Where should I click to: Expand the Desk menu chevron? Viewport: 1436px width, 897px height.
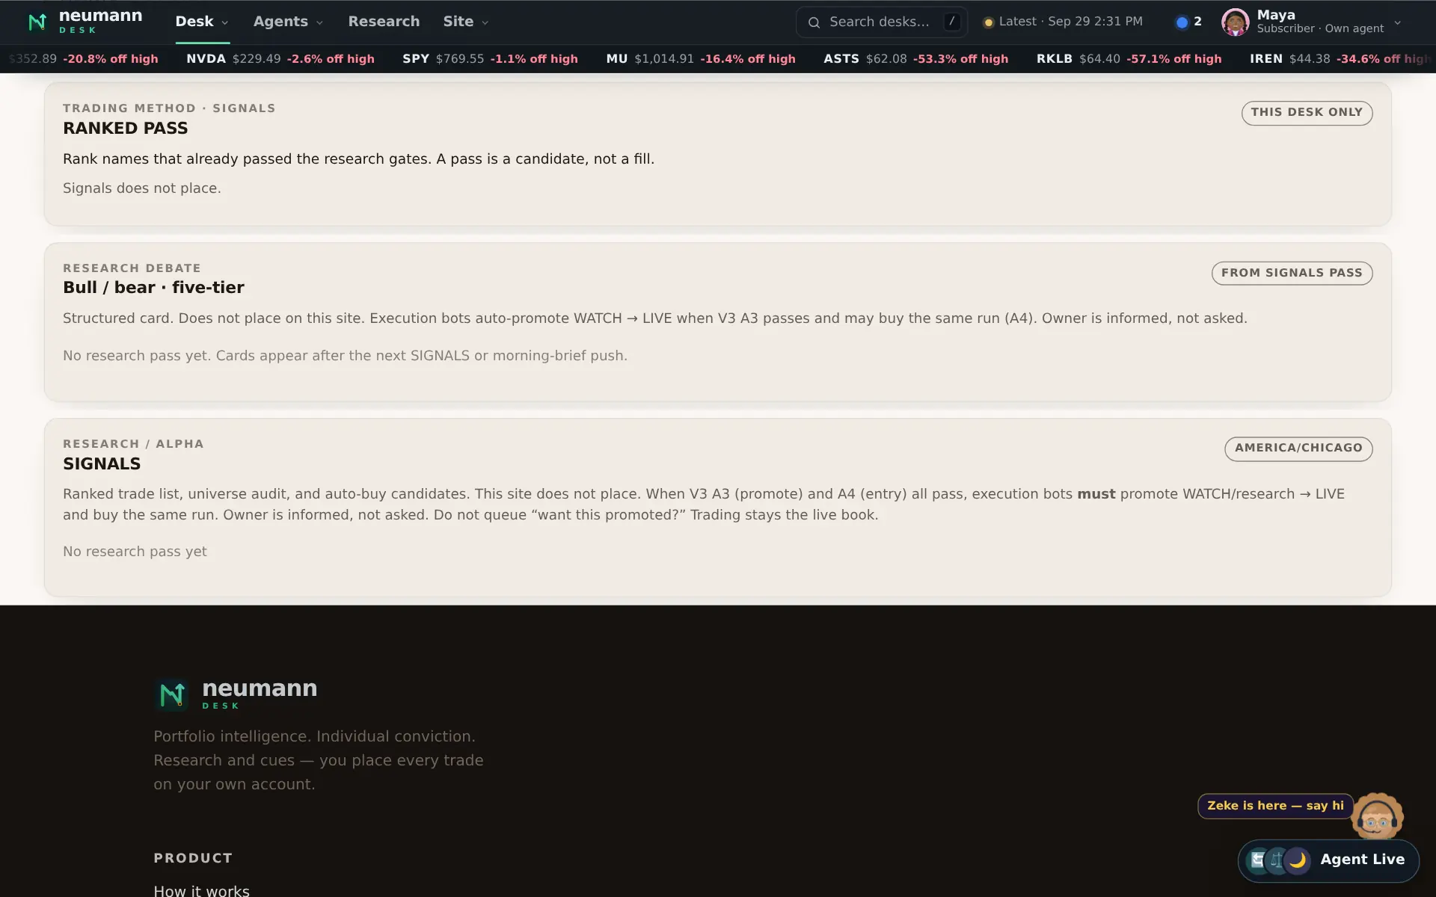225,23
